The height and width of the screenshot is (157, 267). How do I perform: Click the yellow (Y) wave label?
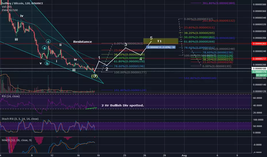94,76
